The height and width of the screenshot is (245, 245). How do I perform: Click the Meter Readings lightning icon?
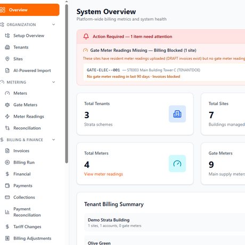click(x=7, y=117)
